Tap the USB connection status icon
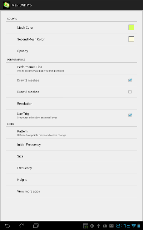The image size is (143, 230). coord(99,226)
